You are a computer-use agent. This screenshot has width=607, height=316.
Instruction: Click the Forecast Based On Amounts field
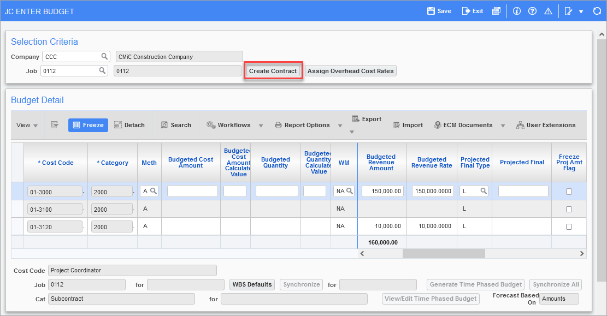(559, 299)
